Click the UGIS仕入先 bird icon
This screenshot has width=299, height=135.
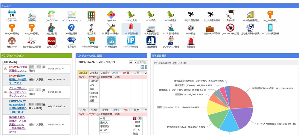coord(131,15)
